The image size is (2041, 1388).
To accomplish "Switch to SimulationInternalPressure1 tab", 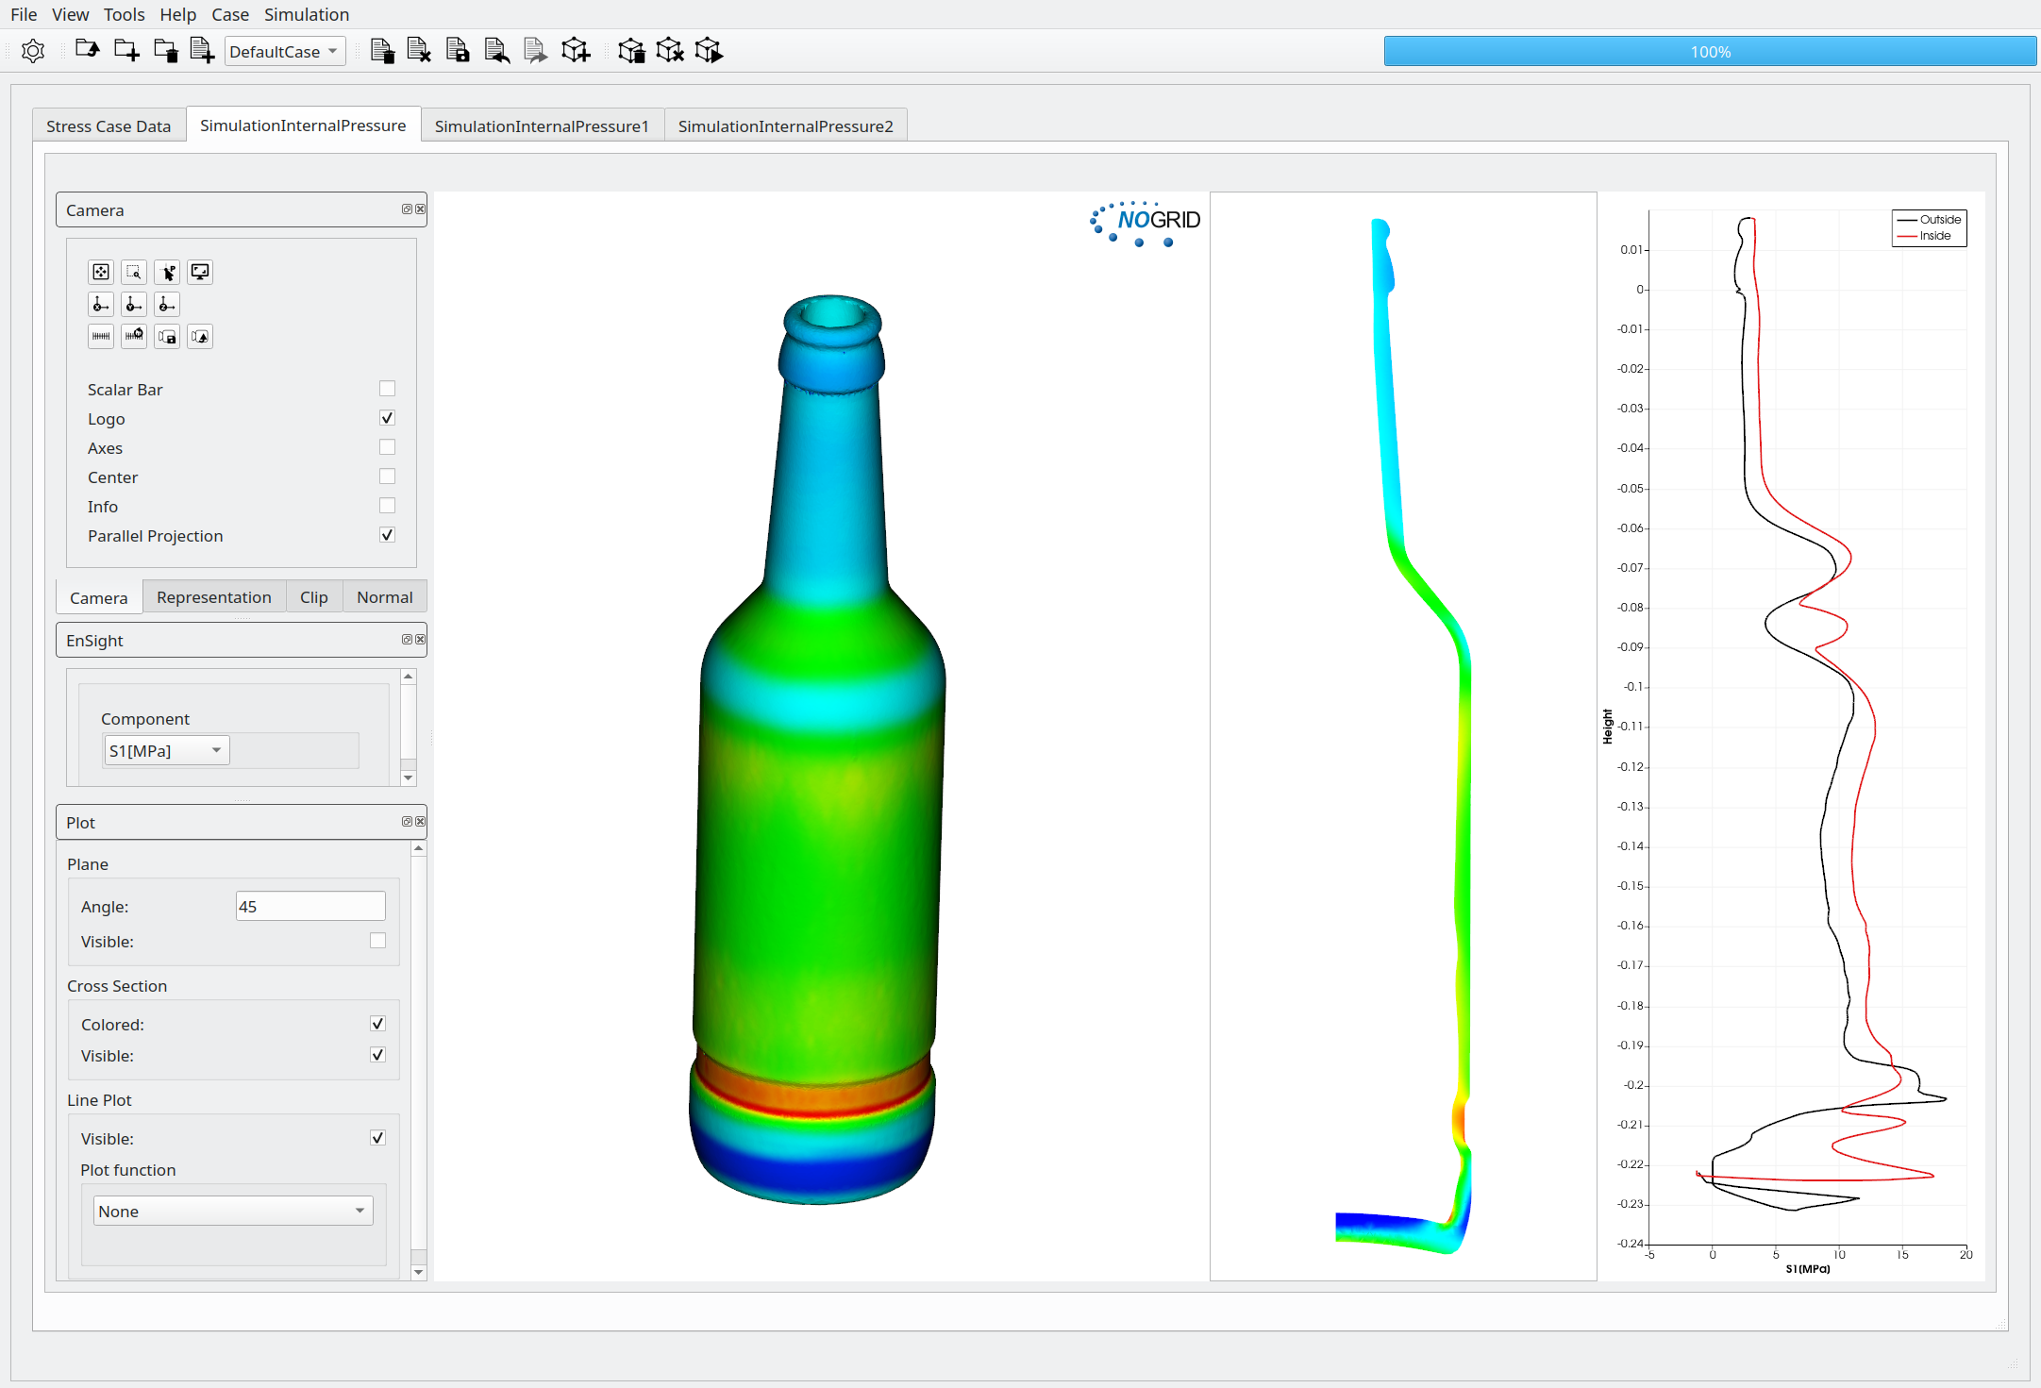I will pyautogui.click(x=542, y=126).
